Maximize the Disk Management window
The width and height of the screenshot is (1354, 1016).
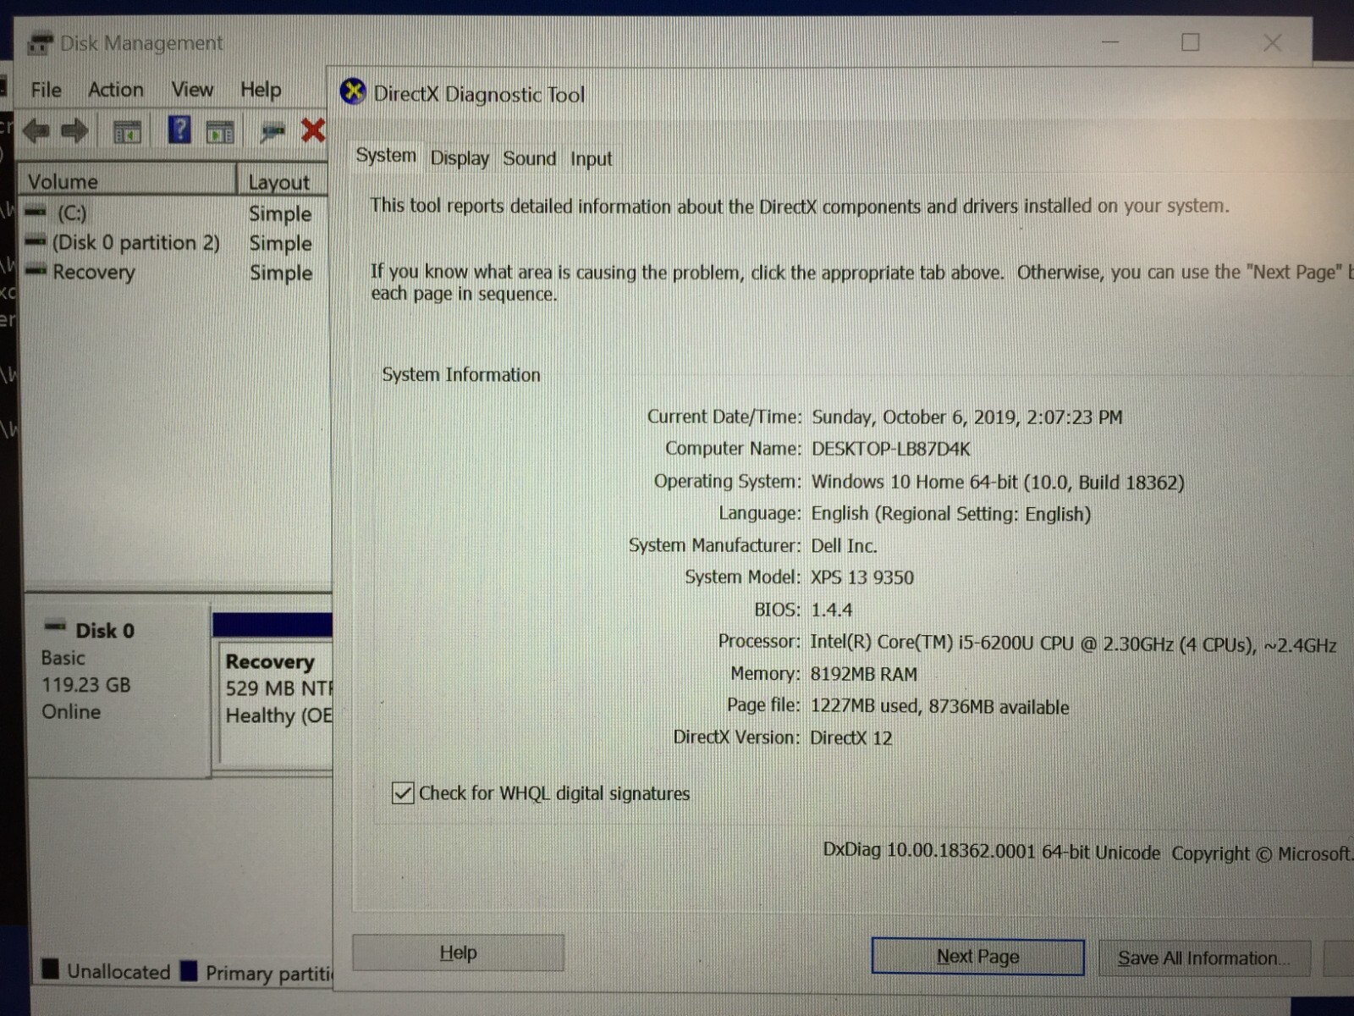(1191, 42)
